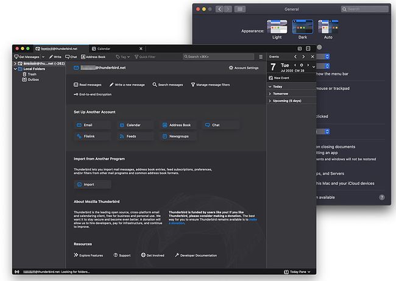
Task: Open Account Settings gear link
Action: pos(244,68)
